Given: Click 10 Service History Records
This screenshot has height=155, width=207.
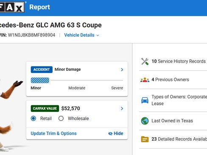Looking at the screenshot, I should point(179,61).
